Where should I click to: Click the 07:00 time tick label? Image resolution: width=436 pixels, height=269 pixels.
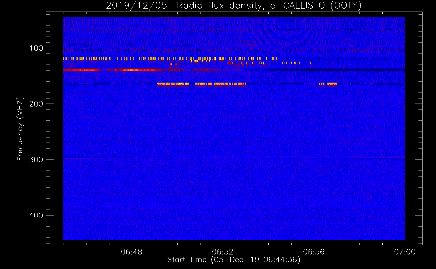point(405,252)
